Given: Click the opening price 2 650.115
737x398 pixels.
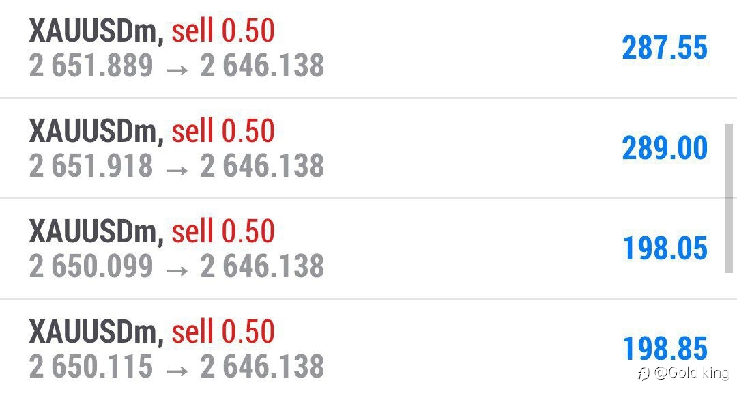Looking at the screenshot, I should (x=91, y=366).
